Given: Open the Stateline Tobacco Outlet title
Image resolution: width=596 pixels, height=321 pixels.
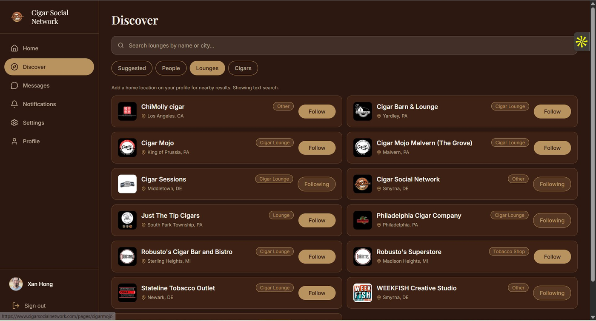Looking at the screenshot, I should 178,288.
